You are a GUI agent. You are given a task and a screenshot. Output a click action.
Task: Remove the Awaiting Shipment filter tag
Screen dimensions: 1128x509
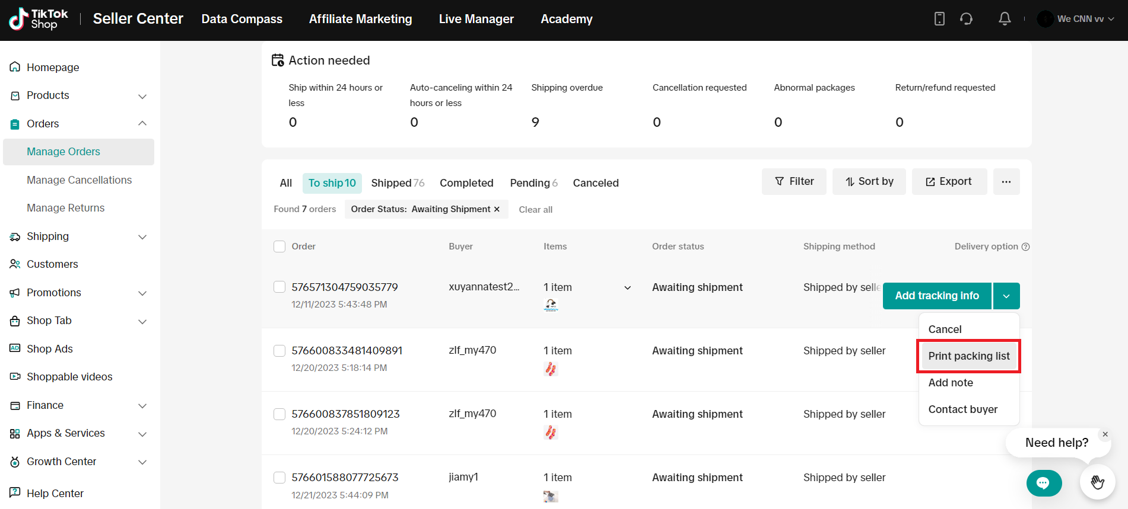497,209
